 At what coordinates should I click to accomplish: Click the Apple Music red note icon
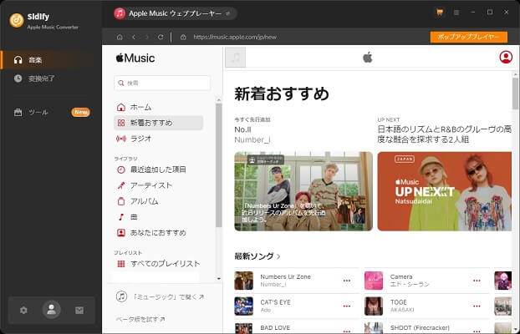(x=120, y=13)
